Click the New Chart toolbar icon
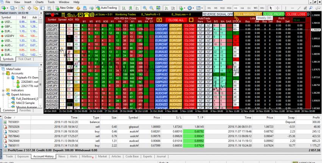 pos(4,8)
